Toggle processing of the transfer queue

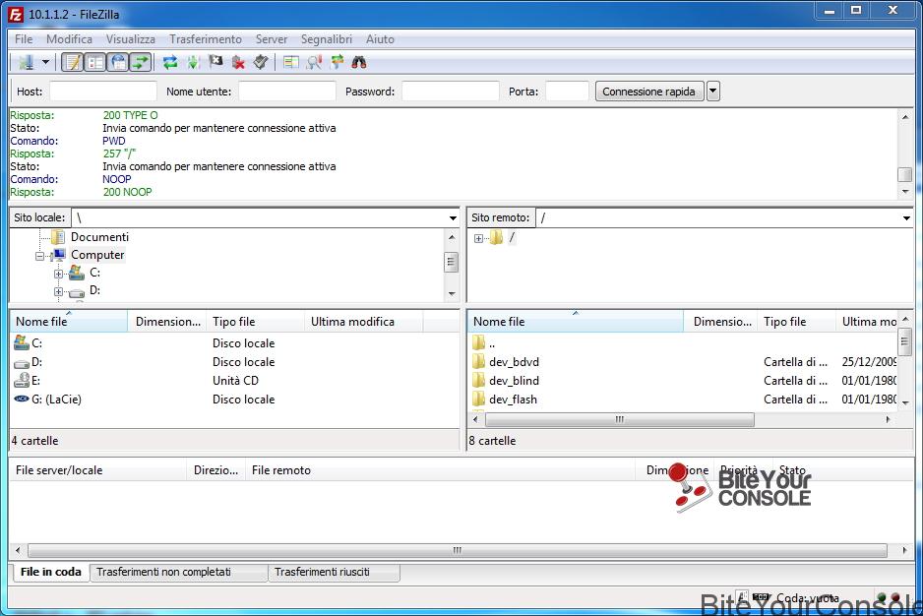point(193,62)
